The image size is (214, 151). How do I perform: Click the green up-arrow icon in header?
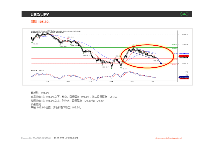point(184,14)
